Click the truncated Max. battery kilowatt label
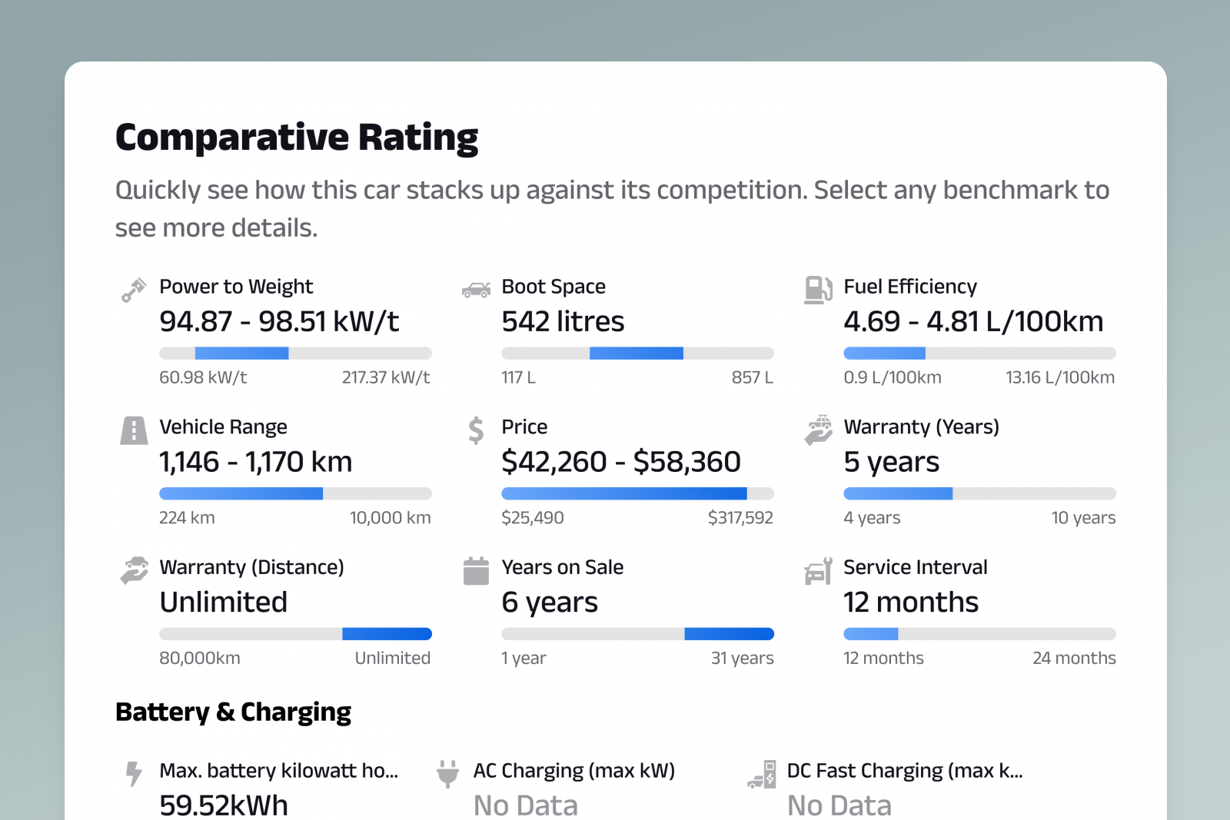 278,771
